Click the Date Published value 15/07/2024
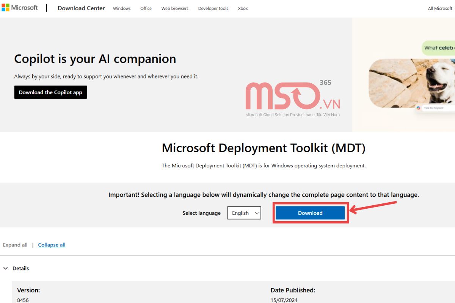The height and width of the screenshot is (303, 455). [284, 300]
